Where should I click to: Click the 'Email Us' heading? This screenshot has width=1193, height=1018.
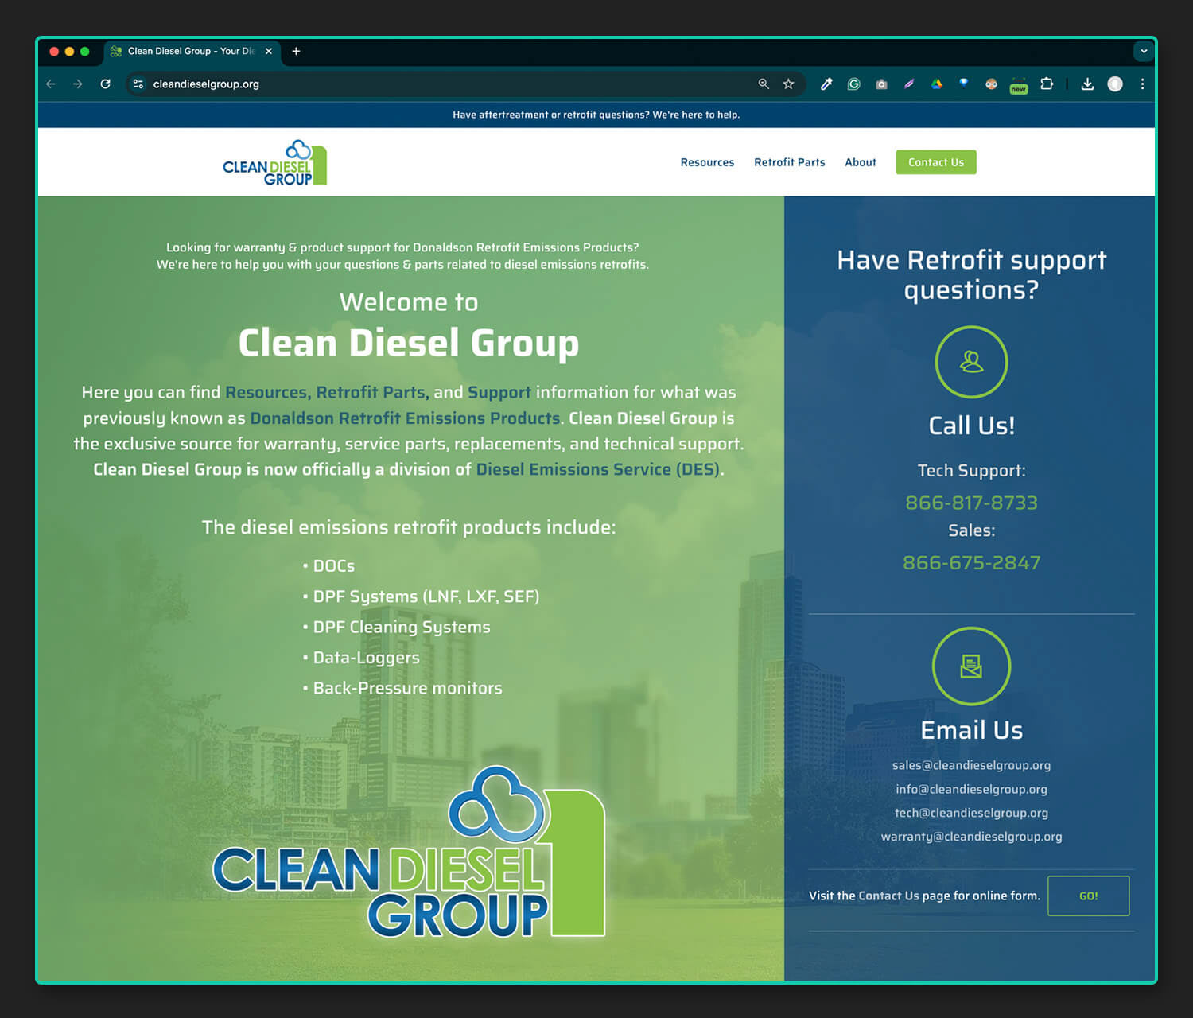(x=971, y=730)
